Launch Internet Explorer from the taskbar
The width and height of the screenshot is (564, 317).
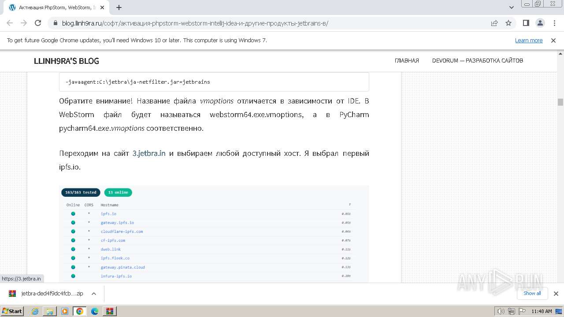tap(35, 311)
